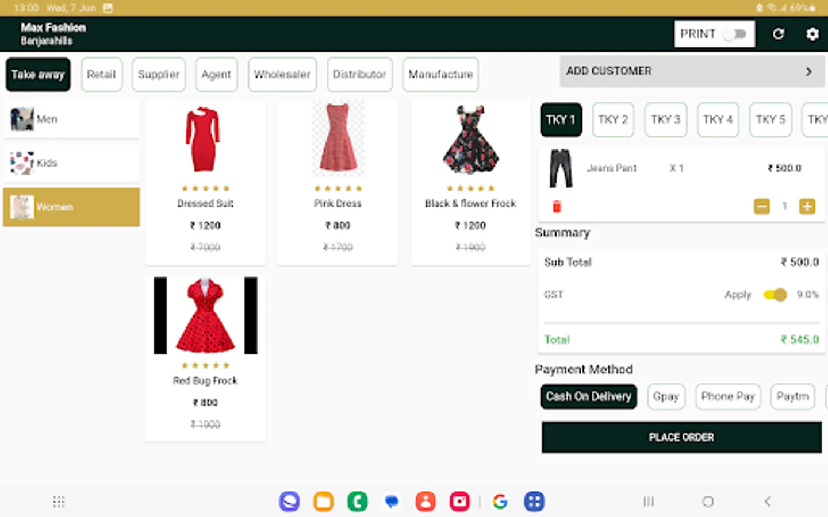Switch to TKY 5 order tab
Viewport: 828px width, 517px height.
point(770,119)
